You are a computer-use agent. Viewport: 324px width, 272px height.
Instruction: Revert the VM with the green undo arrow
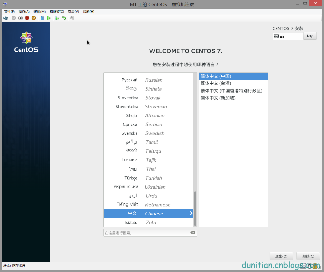(64, 18)
